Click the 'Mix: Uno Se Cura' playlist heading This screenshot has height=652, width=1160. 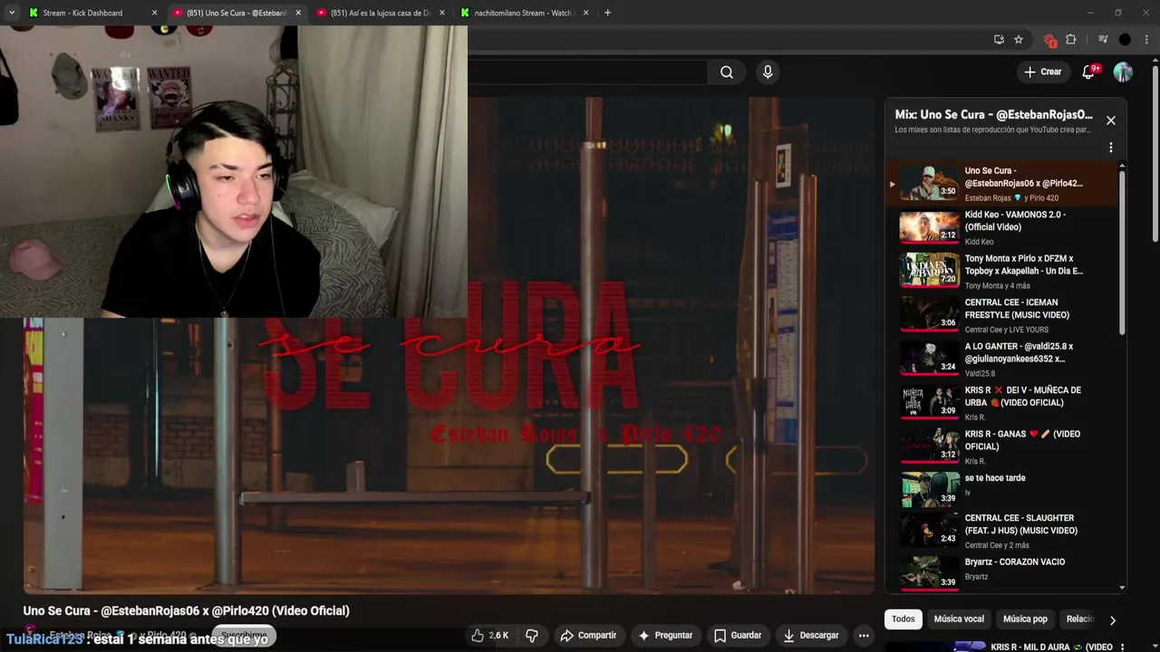[x=994, y=115]
